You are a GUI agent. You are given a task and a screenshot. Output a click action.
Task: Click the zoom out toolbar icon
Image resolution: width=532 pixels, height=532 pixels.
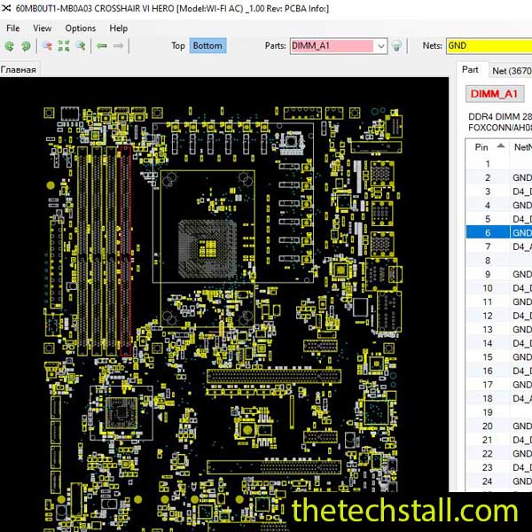pos(81,45)
